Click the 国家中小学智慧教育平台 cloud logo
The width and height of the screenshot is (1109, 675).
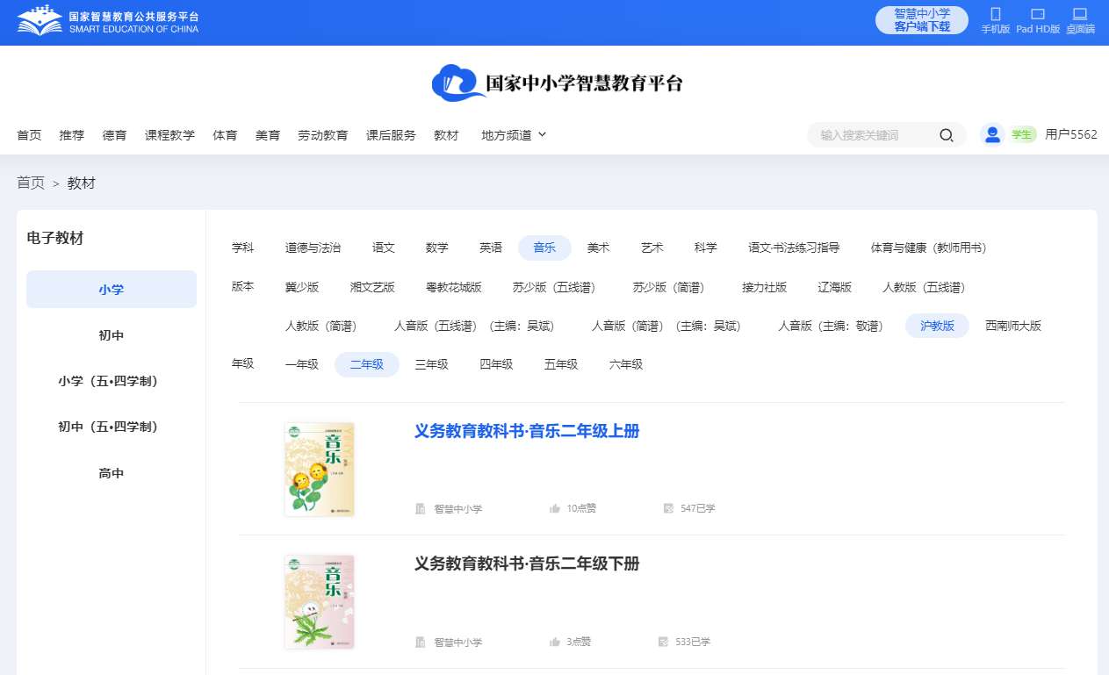pos(557,83)
